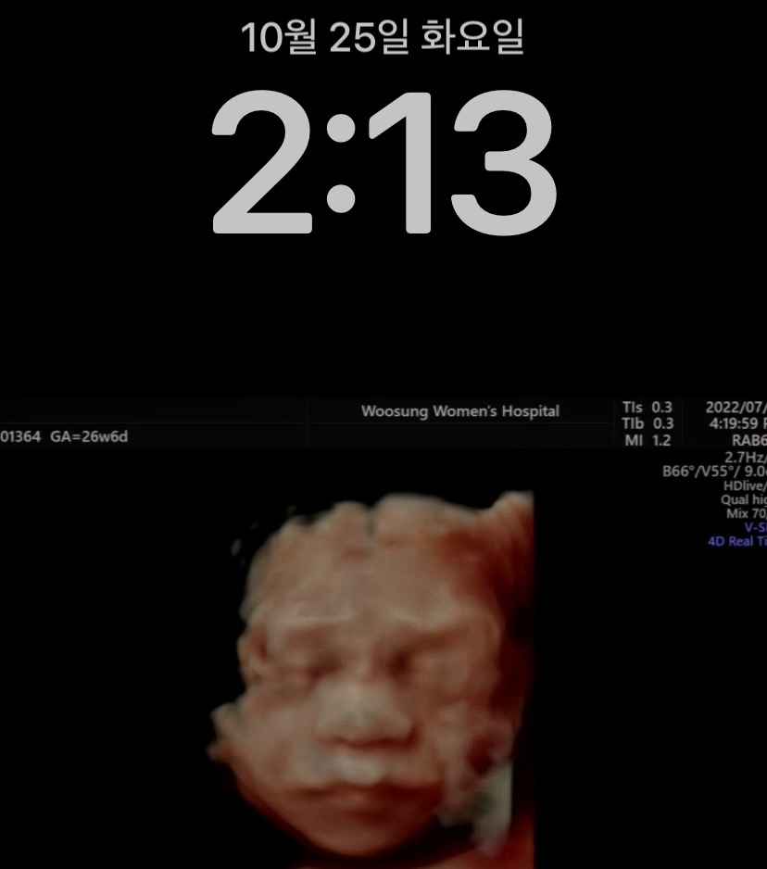
Task: Select the "Woosung Women's Hospital" text
Action: tap(460, 411)
